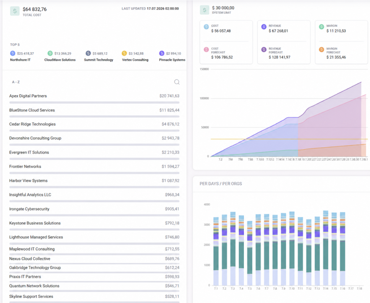This screenshot has width=370, height=303.
Task: Click the light blue Cost dollar icon
Action: coord(206,27)
